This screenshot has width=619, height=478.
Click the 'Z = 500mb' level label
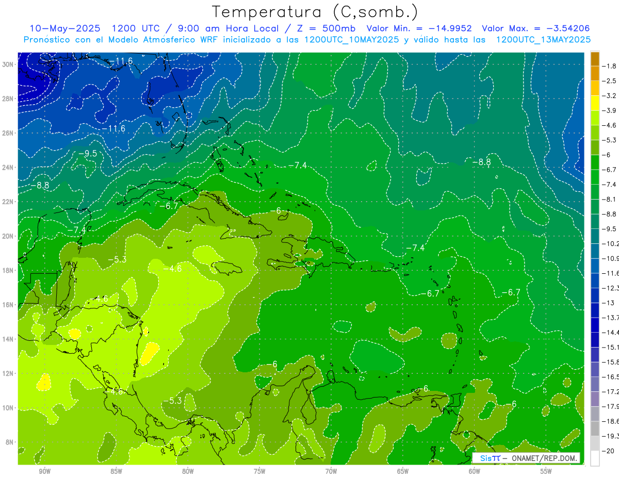(x=325, y=28)
